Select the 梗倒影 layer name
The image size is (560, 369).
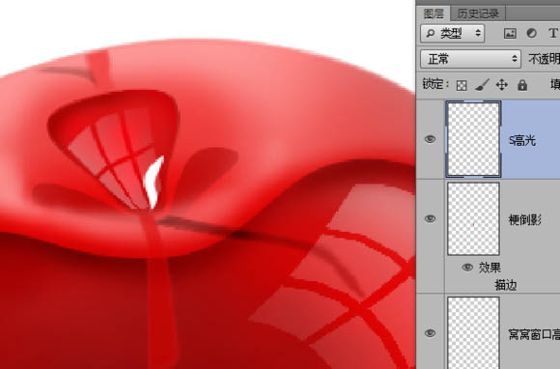point(524,220)
